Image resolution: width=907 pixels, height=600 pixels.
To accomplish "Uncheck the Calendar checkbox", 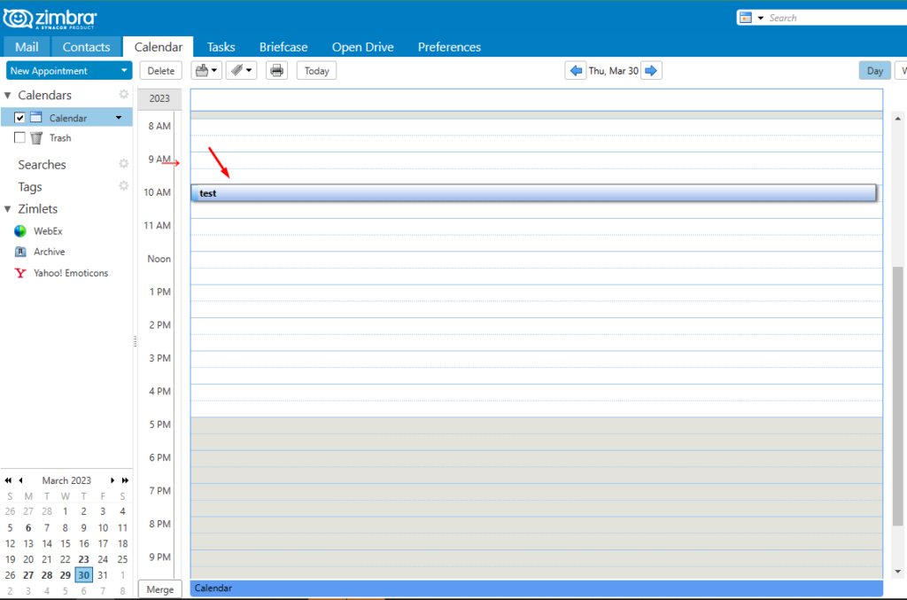I will point(19,116).
